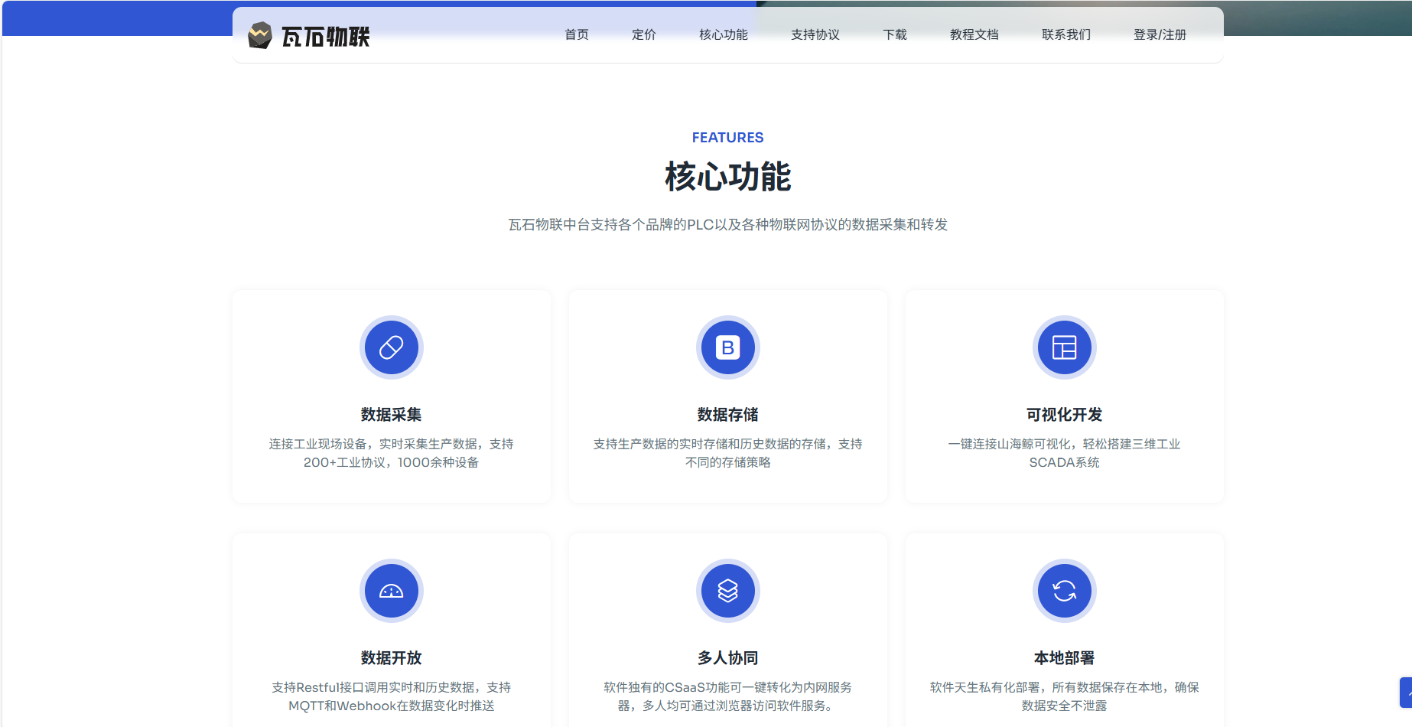Open 核心功能 in the navigation
This screenshot has width=1412, height=727.
[x=724, y=34]
